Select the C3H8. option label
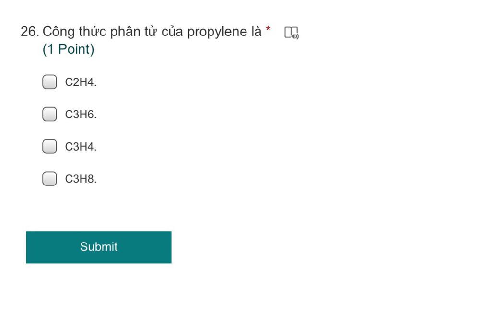491x313 pixels. pos(81,179)
